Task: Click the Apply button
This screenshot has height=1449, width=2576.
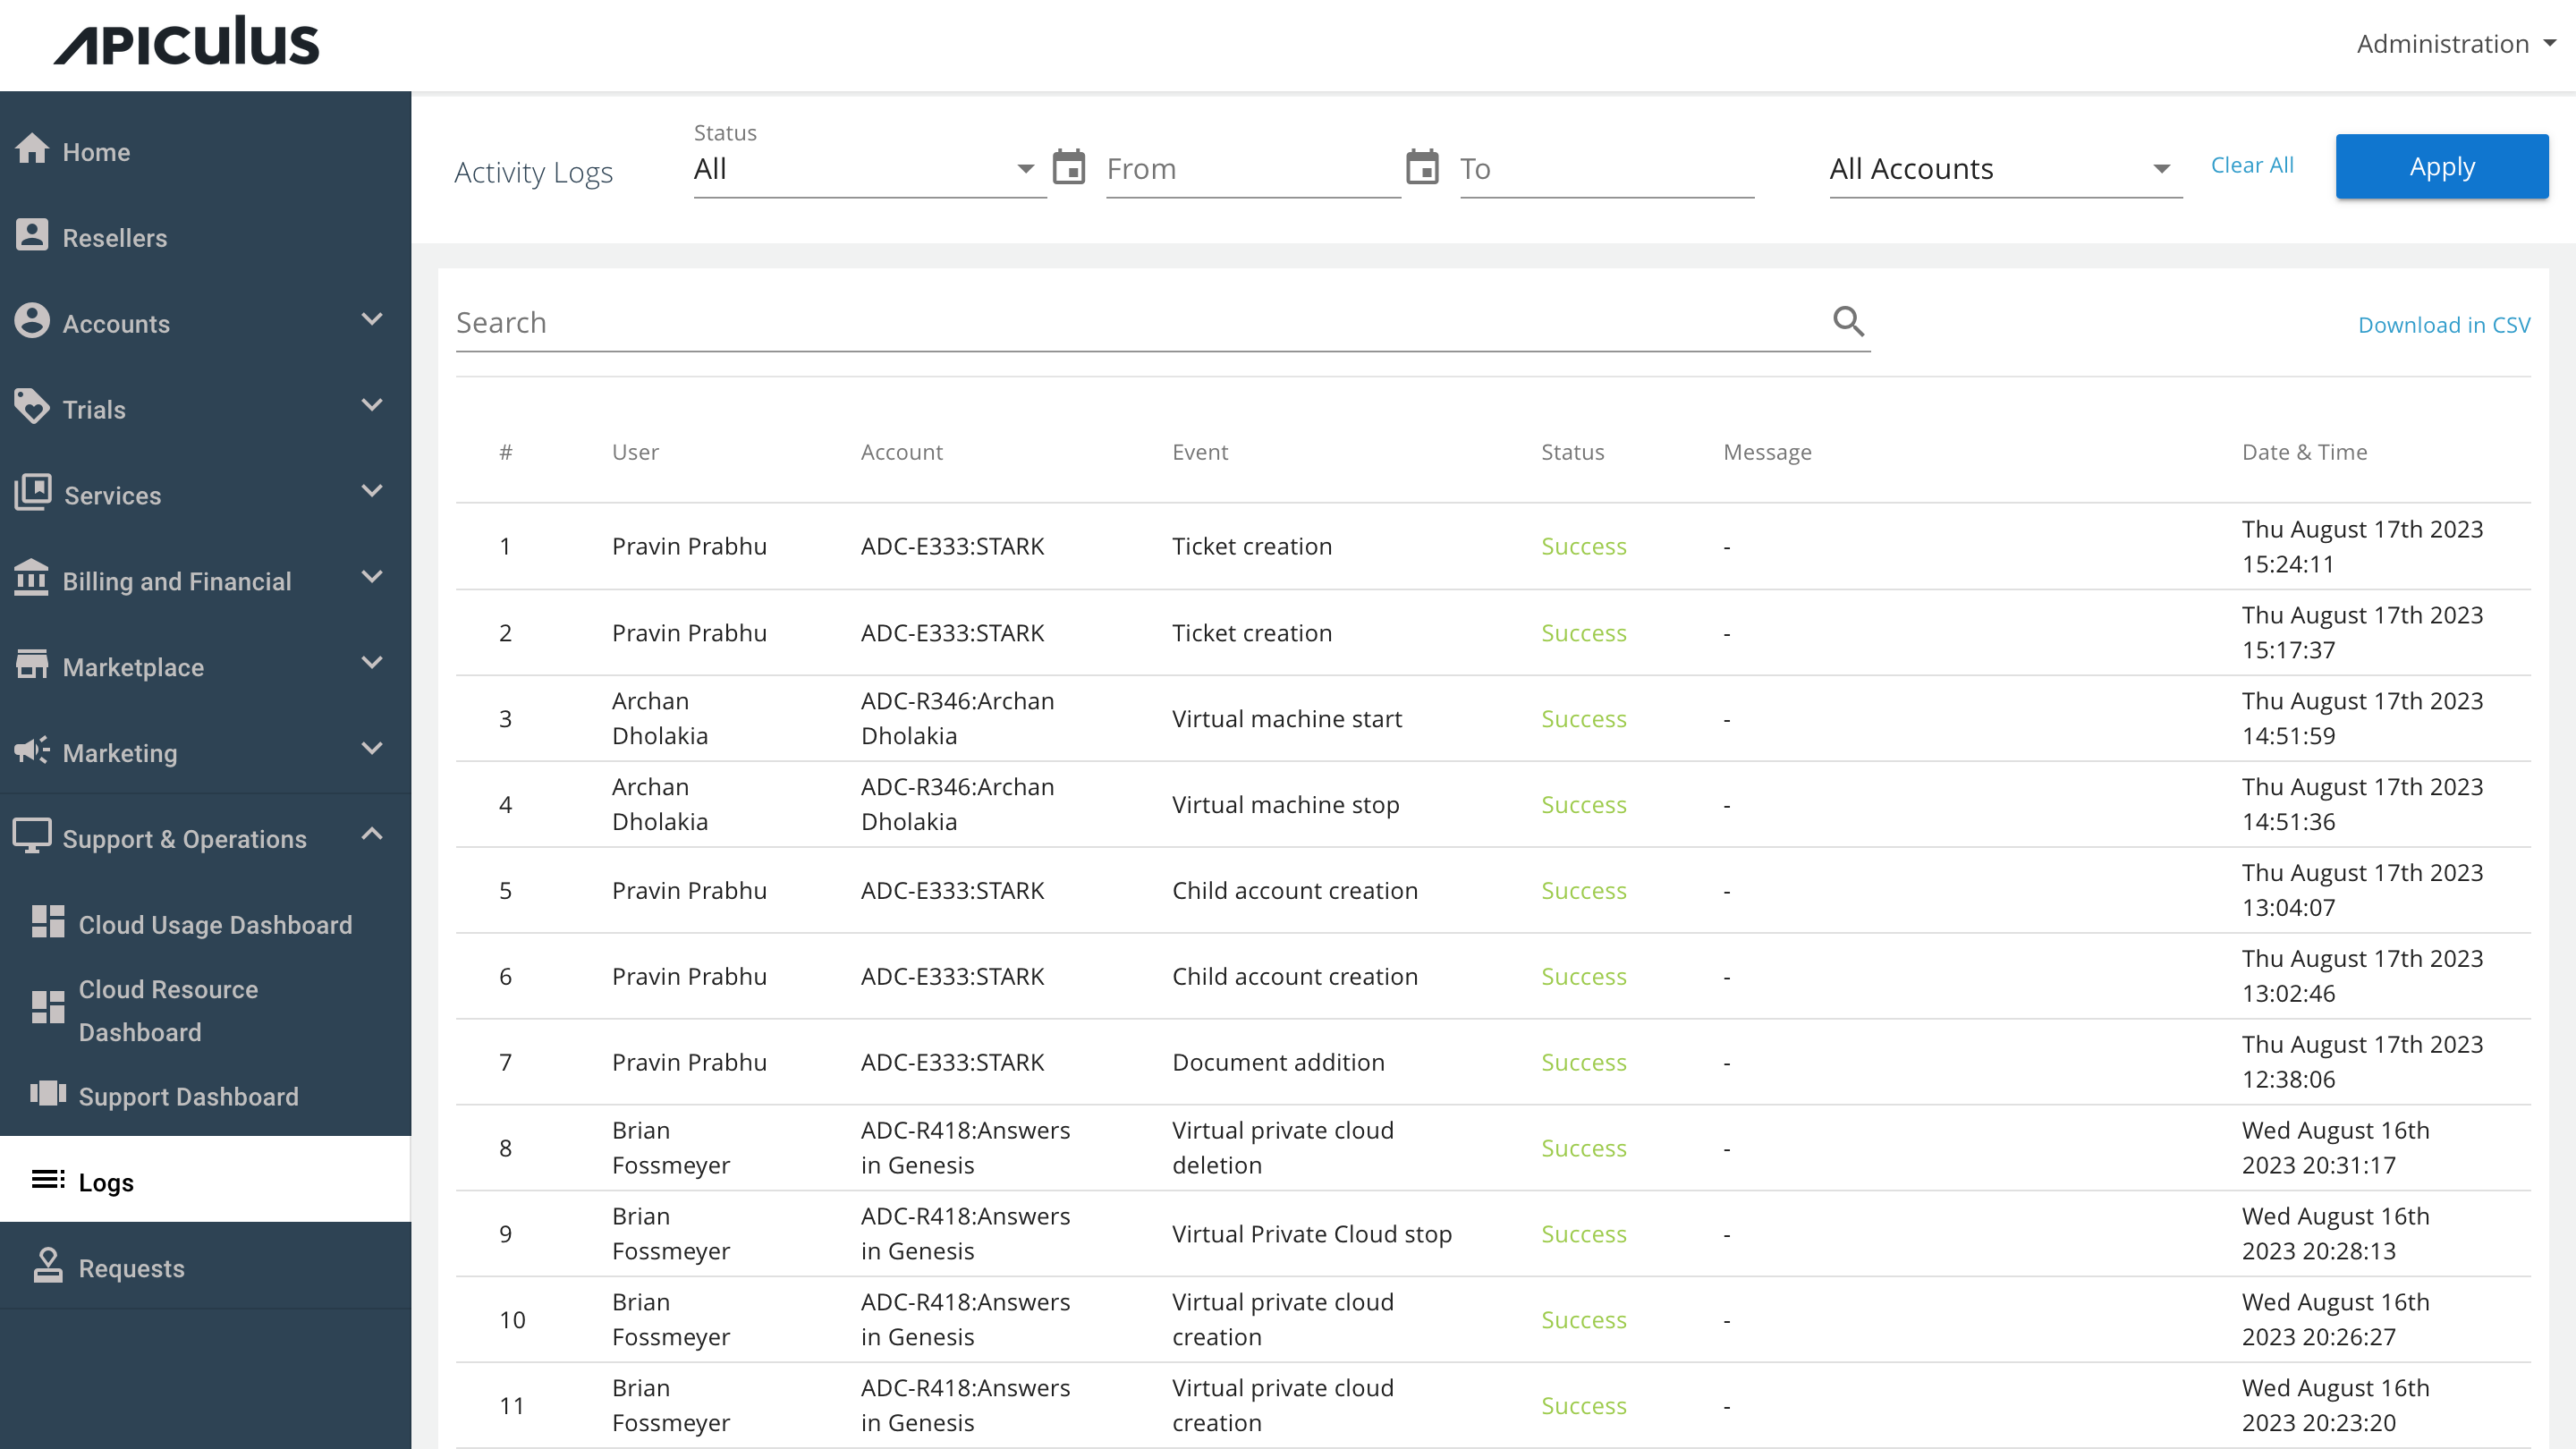Action: click(2442, 167)
